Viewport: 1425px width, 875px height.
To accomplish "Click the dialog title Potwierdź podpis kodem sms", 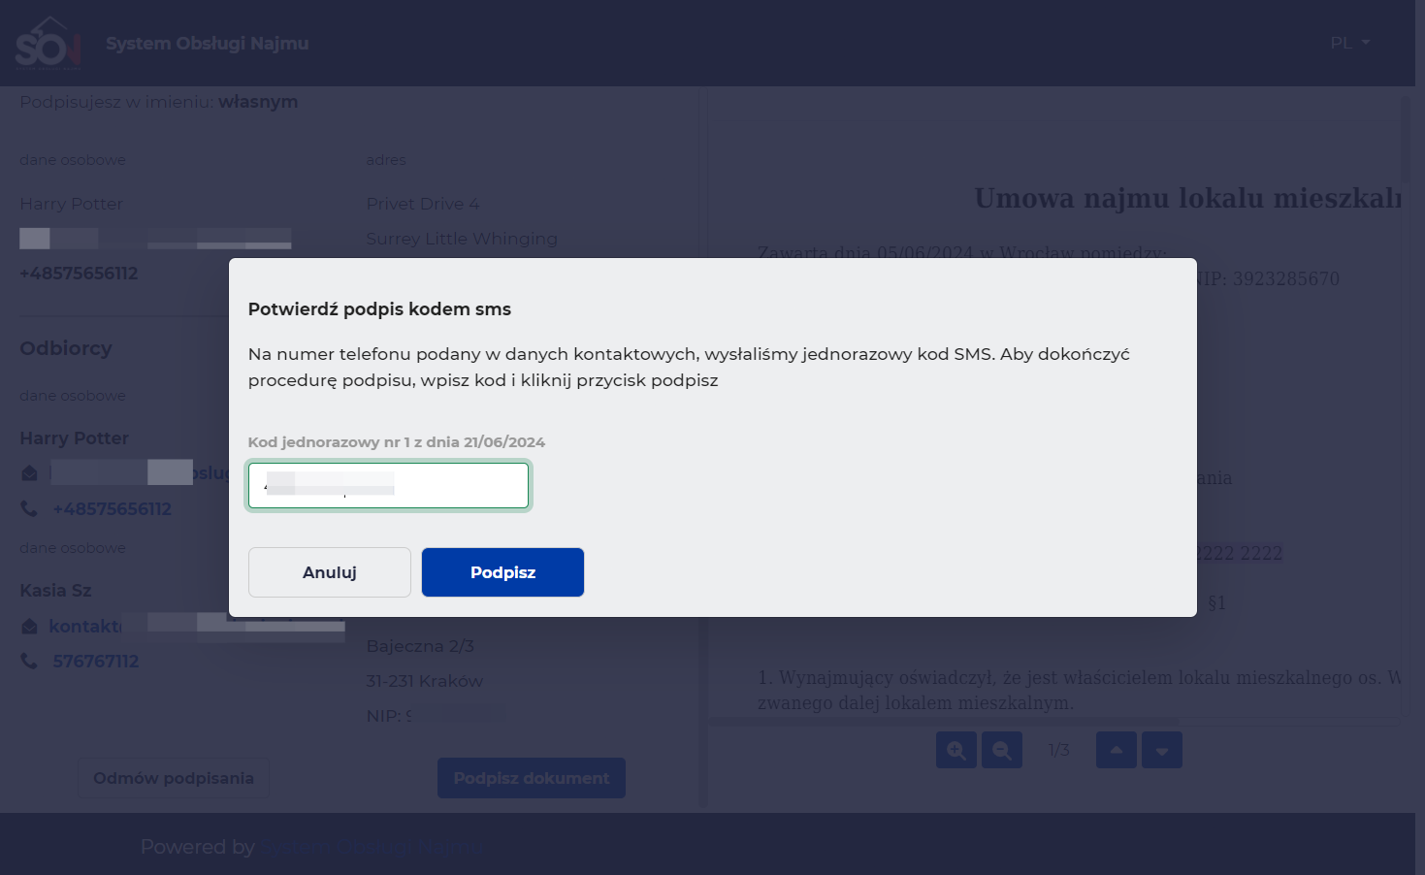I will click(x=379, y=309).
